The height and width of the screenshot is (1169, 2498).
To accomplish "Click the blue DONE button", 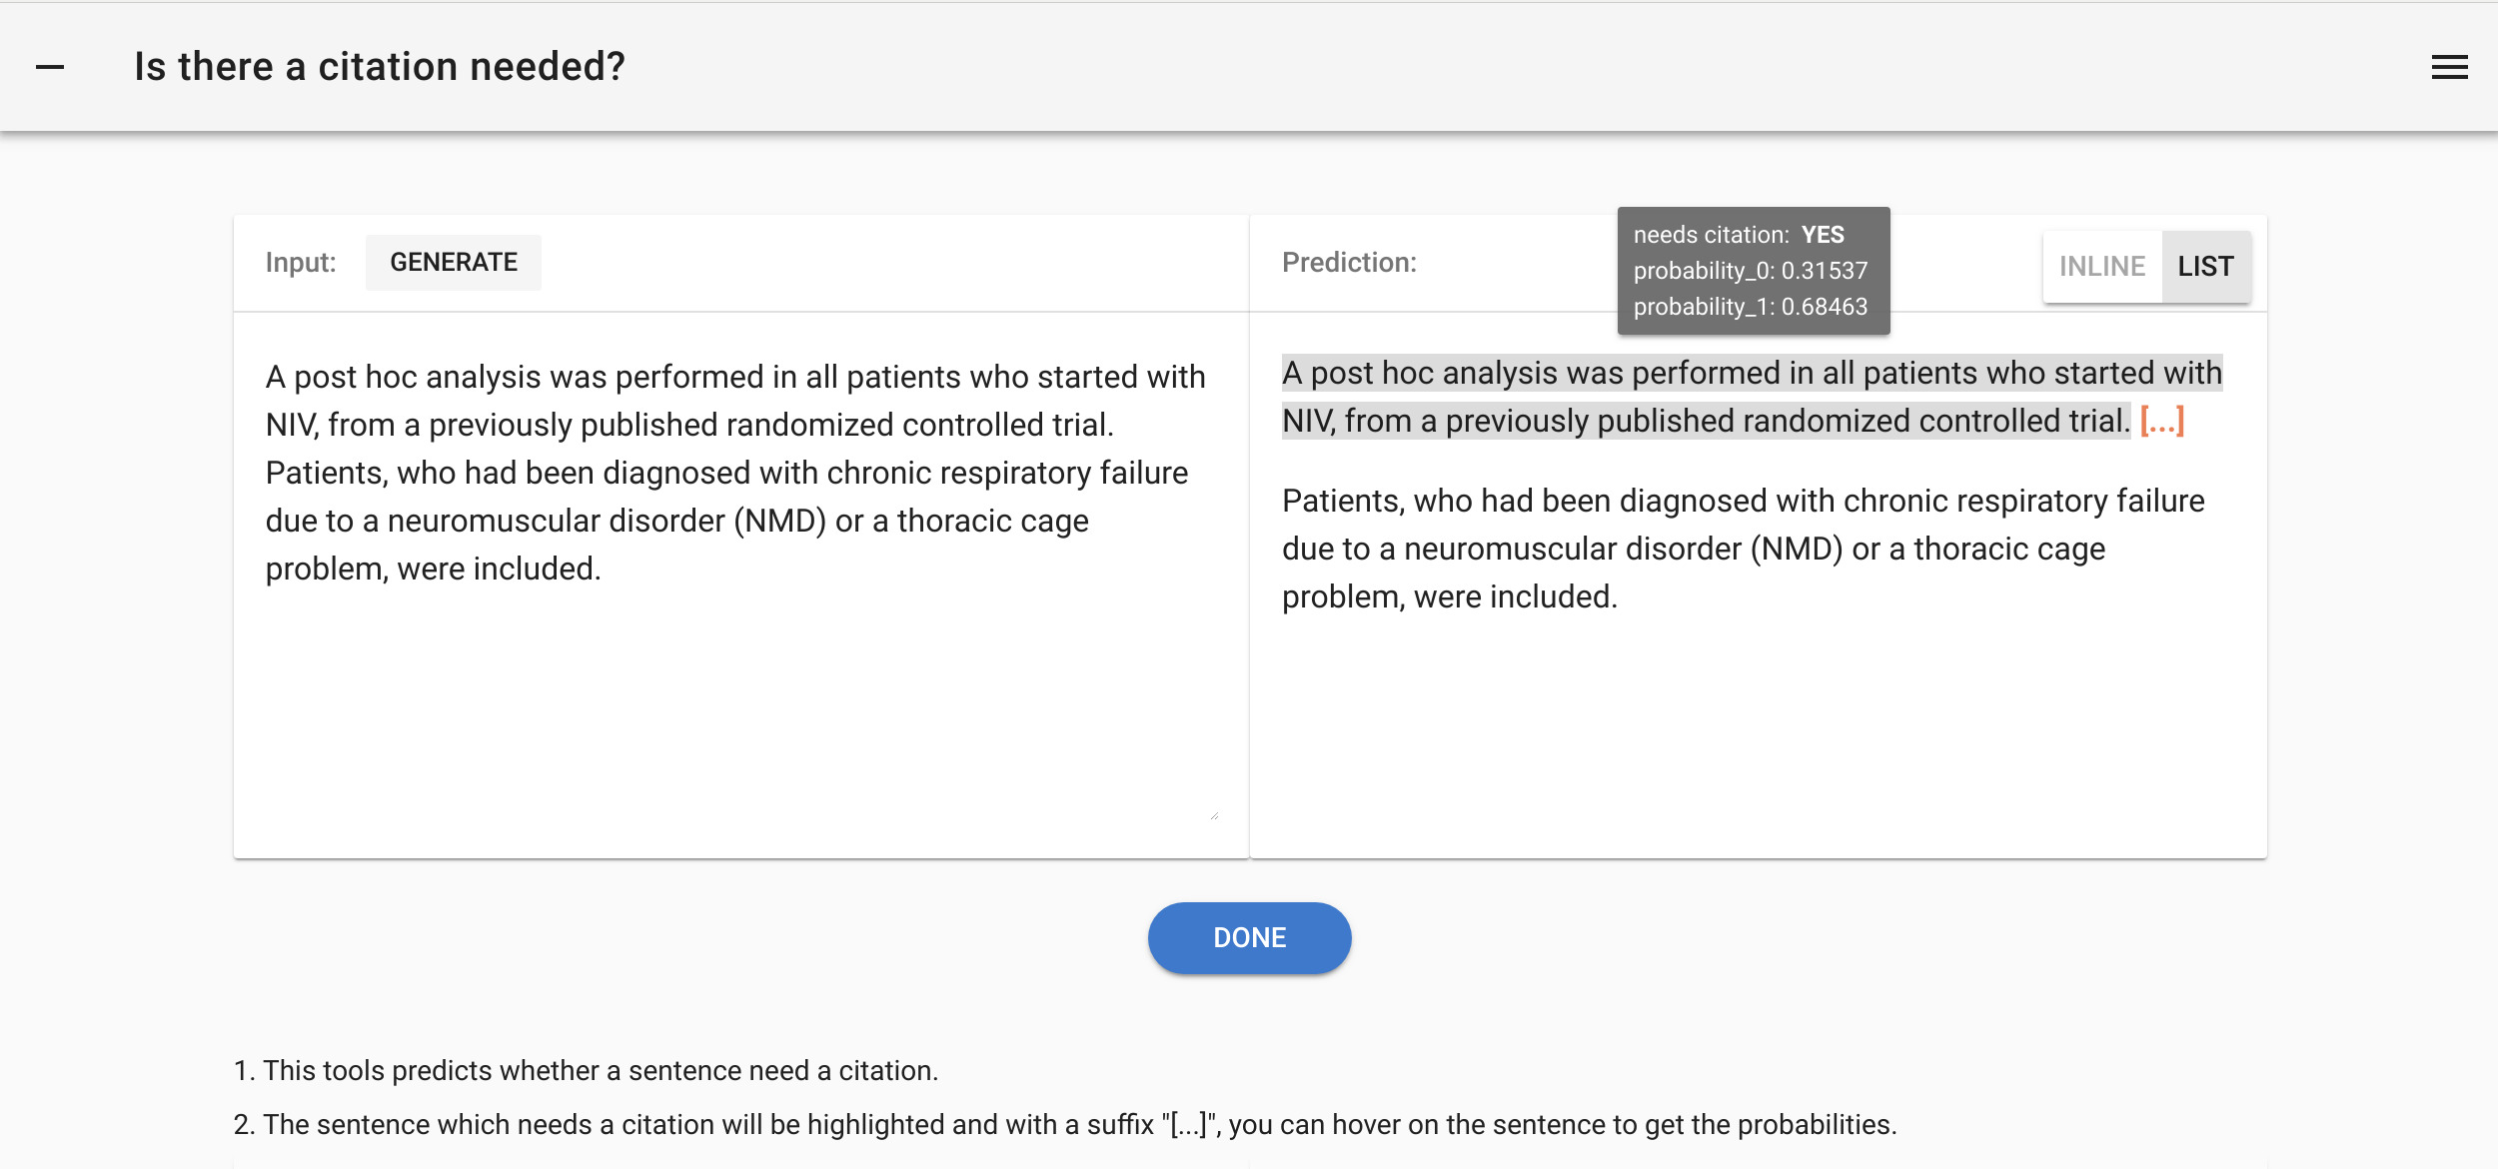I will coord(1249,937).
